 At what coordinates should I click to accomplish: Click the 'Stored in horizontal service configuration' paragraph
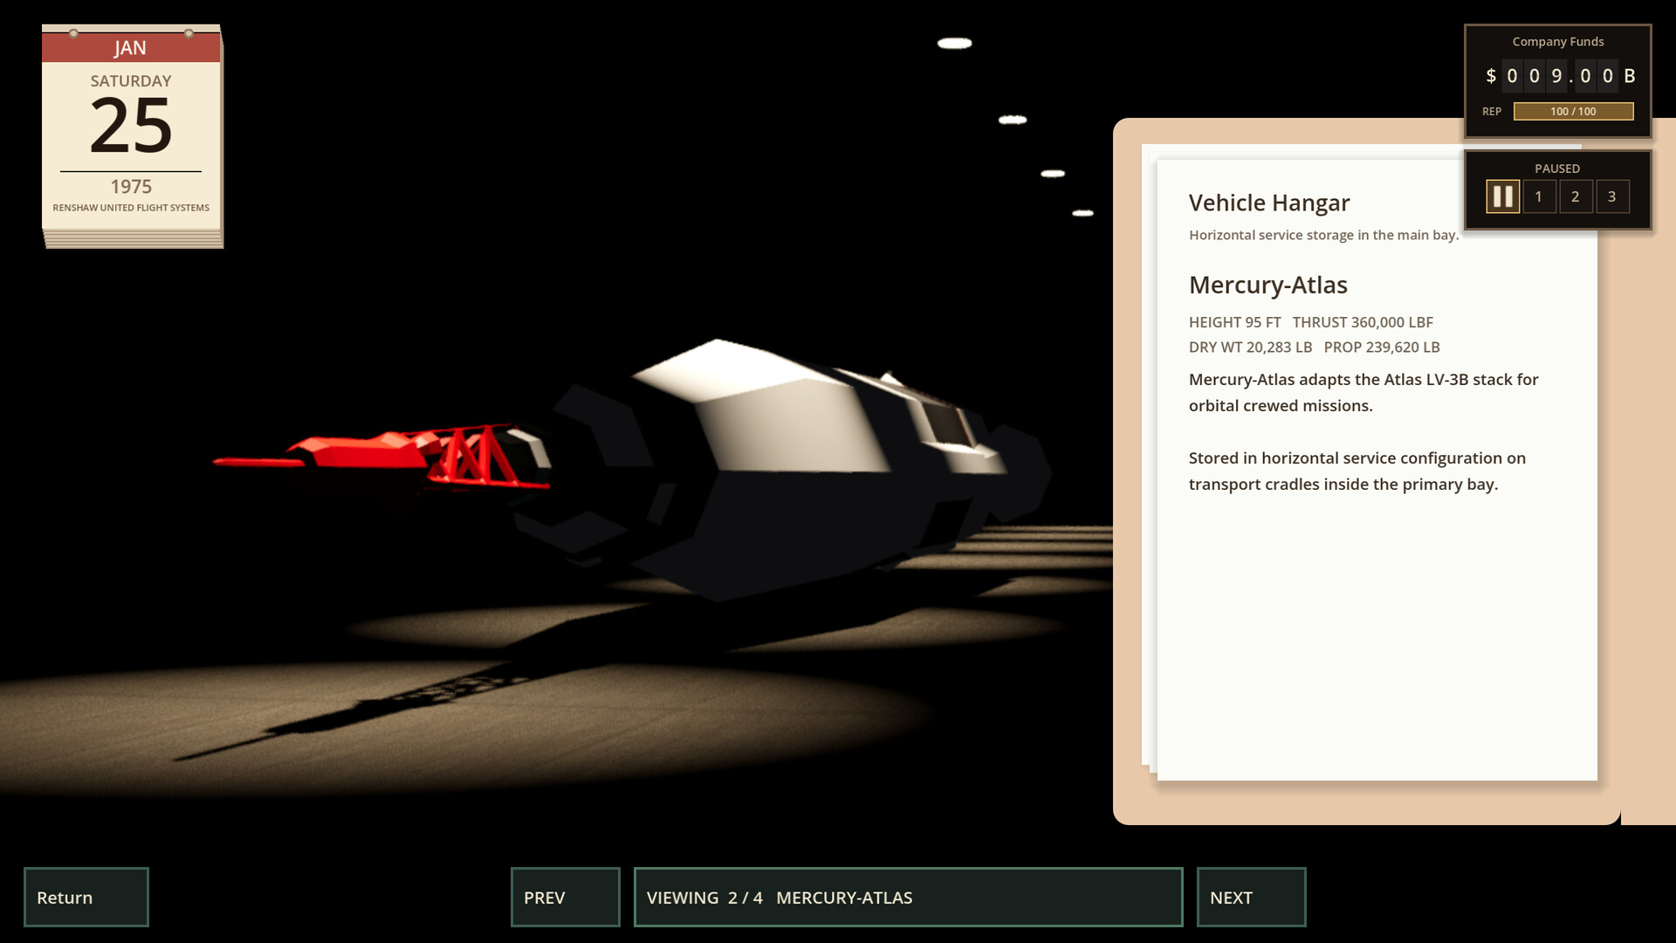point(1357,471)
